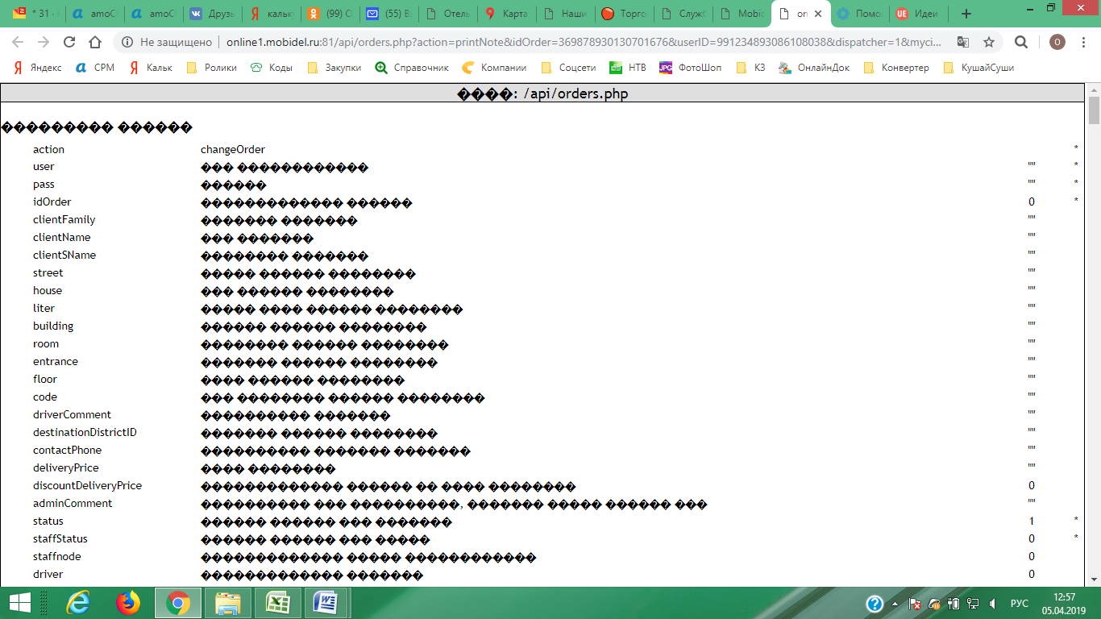Click the 'Не защищено' site info icon
1101x619 pixels.
127,42
